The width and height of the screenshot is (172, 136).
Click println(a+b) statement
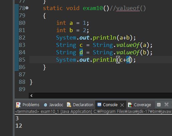tap(96, 38)
